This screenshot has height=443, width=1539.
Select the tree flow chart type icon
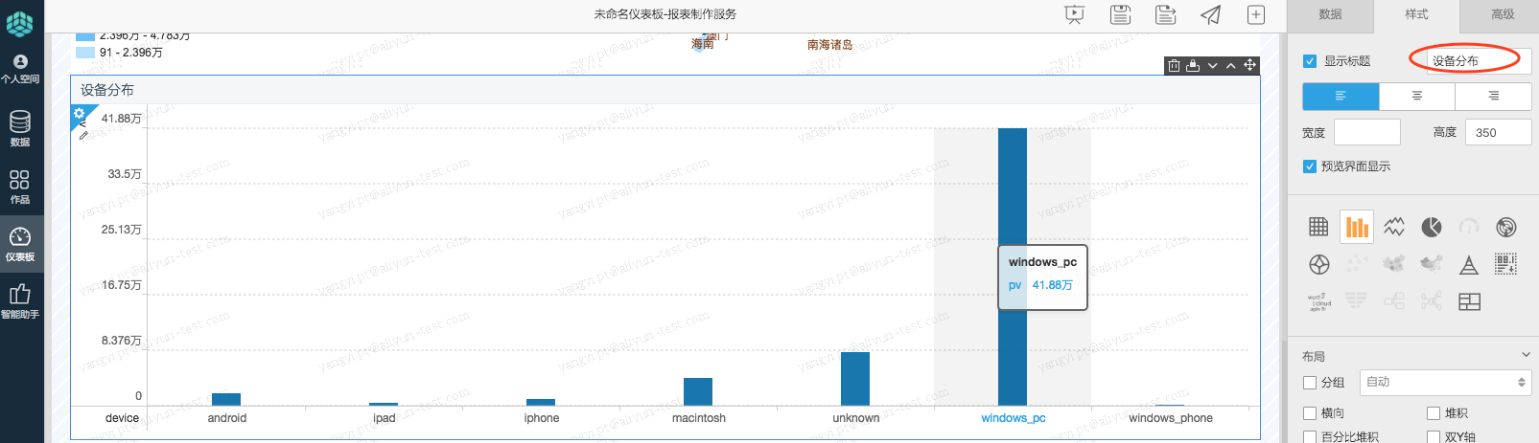1394,301
